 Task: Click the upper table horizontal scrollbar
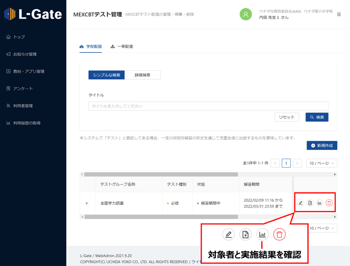(x=161, y=174)
